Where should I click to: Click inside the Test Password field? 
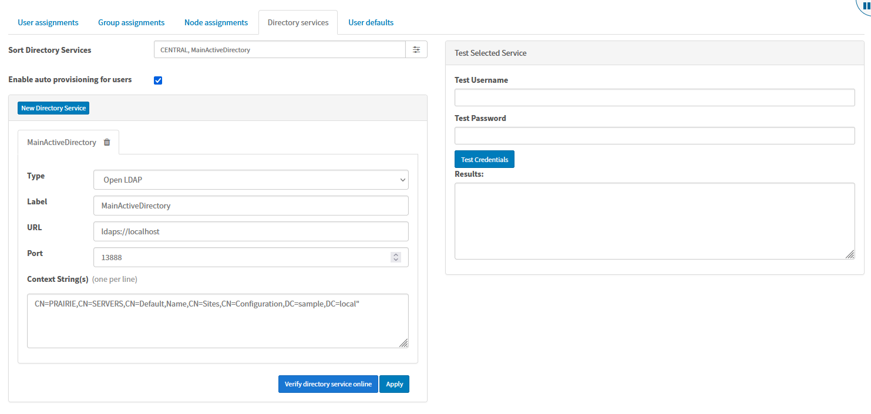654,135
